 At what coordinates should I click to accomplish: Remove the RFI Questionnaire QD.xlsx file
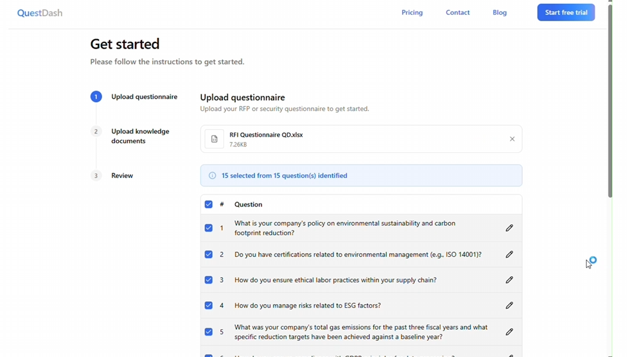coord(512,139)
